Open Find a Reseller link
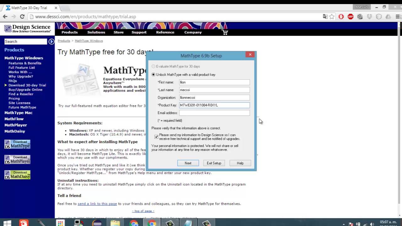 [21, 94]
